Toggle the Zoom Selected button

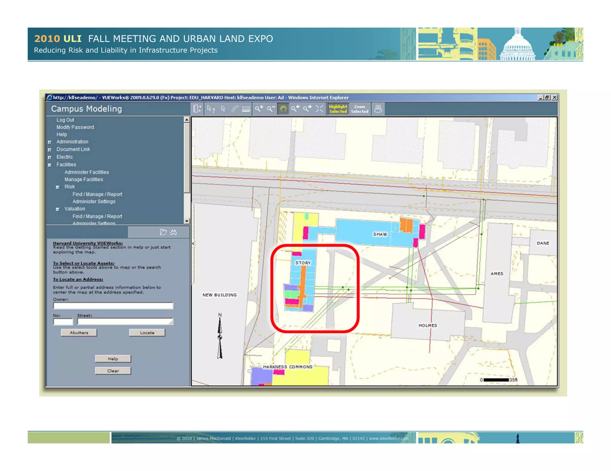pyautogui.click(x=359, y=109)
